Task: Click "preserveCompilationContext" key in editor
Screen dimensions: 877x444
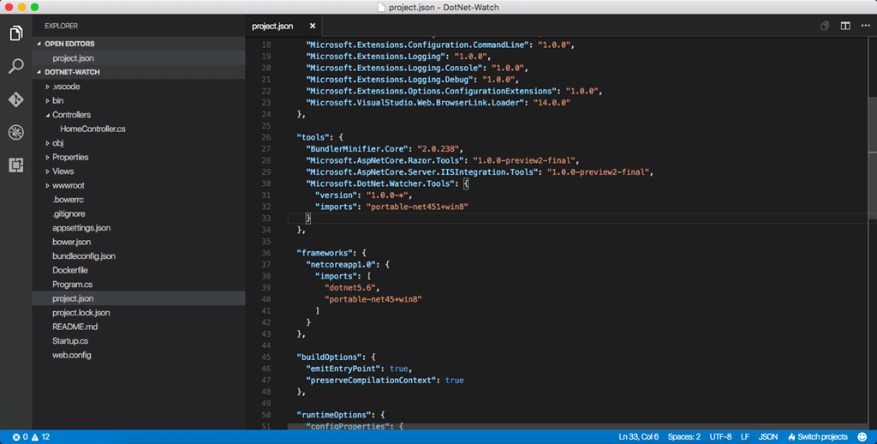Action: (x=371, y=381)
